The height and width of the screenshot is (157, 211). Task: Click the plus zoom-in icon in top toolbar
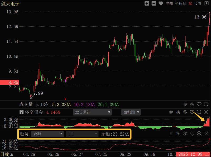147,3
